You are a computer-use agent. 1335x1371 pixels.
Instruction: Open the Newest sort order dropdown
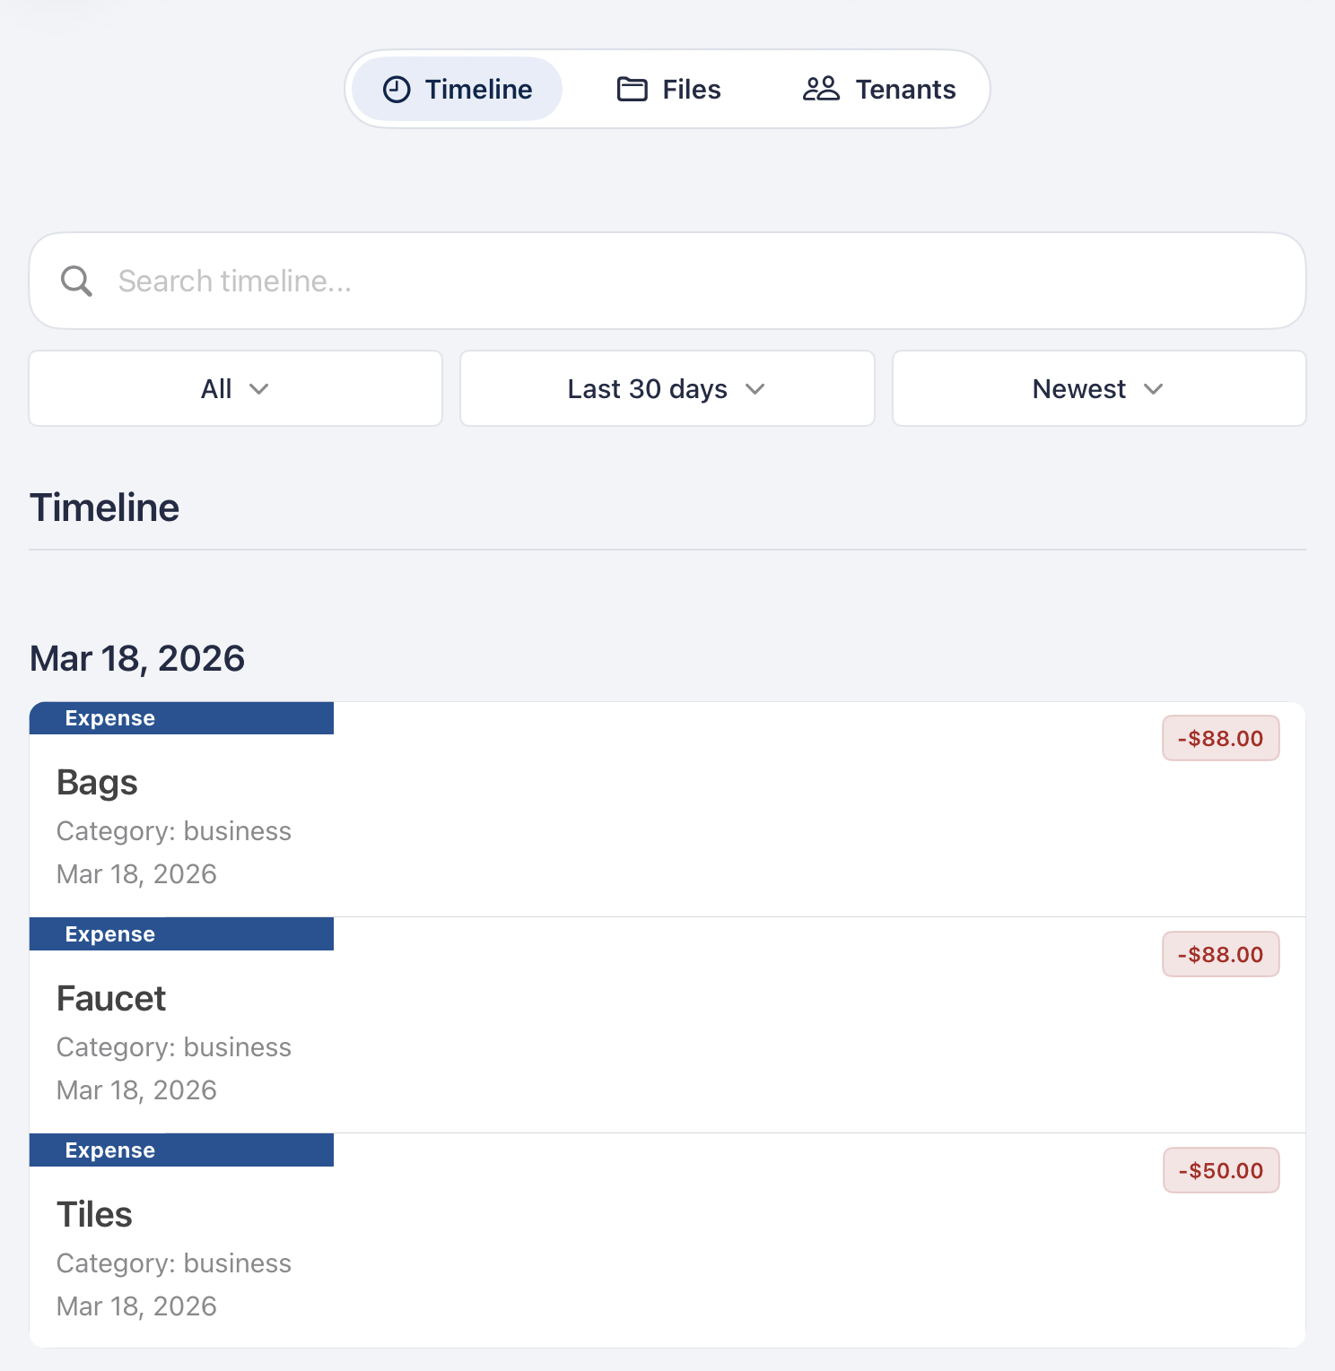[x=1098, y=388]
